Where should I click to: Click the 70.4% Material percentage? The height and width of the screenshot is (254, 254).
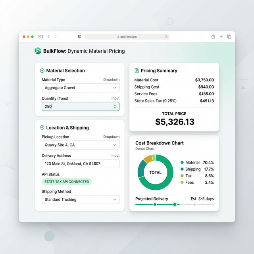pyautogui.click(x=208, y=162)
